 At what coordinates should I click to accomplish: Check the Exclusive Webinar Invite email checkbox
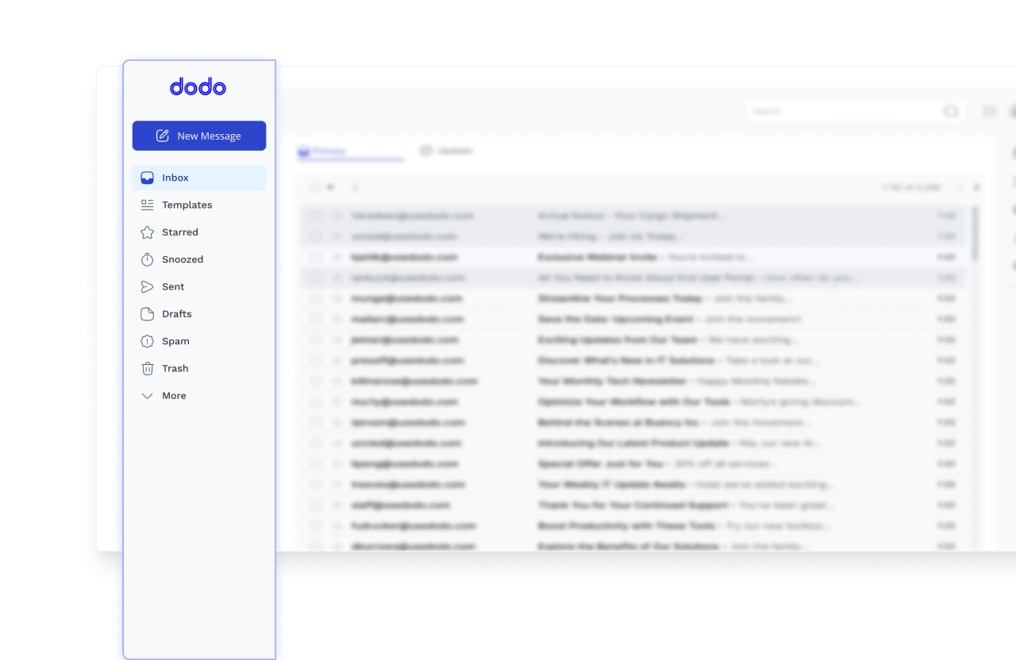315,257
